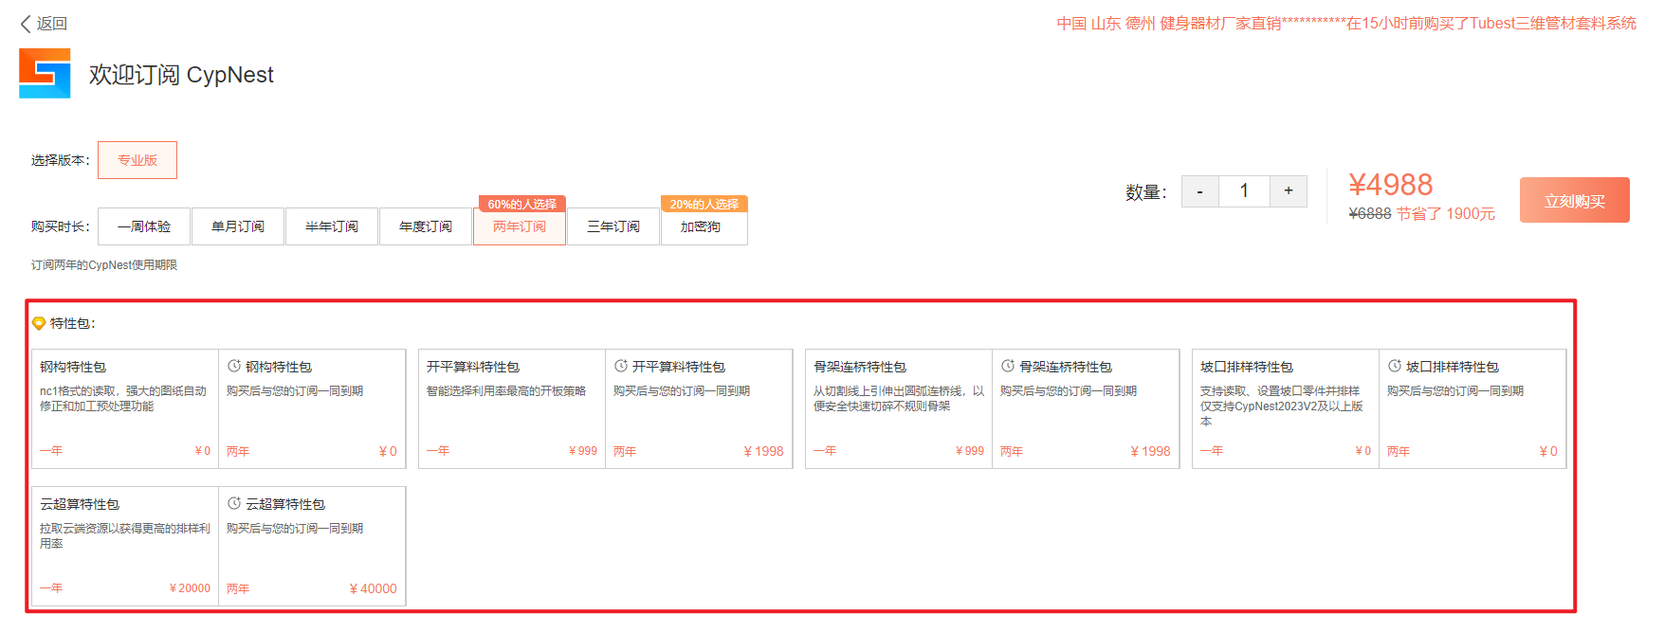Click the clock icon on two-year 坡口排样特性包
Image resolution: width=1664 pixels, height=632 pixels.
(1395, 366)
